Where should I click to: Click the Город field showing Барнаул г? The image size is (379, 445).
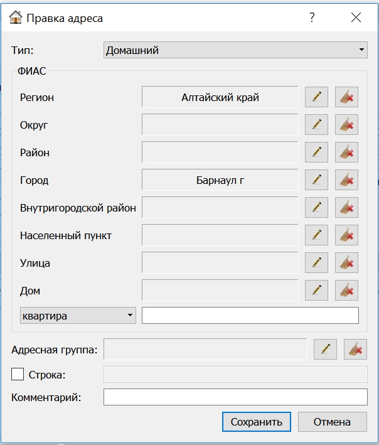pyautogui.click(x=220, y=180)
